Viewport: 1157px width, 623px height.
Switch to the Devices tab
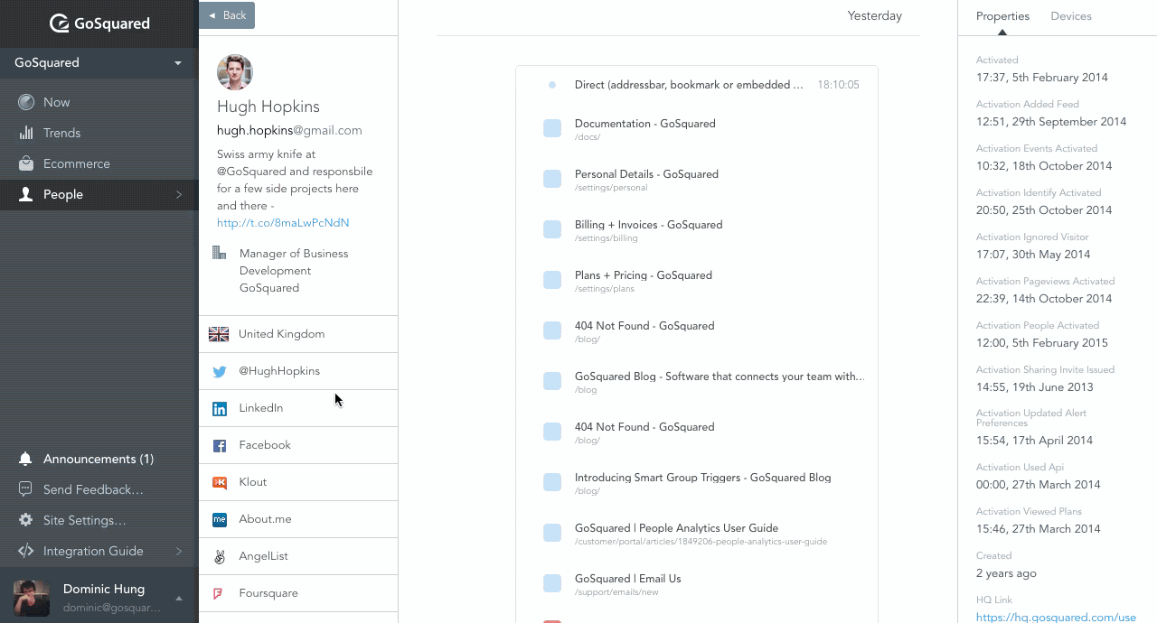click(1071, 16)
